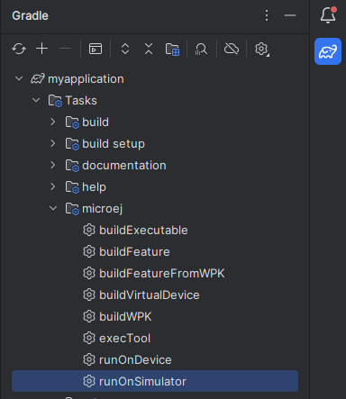Click the gear icon beside execTool

pyautogui.click(x=89, y=338)
